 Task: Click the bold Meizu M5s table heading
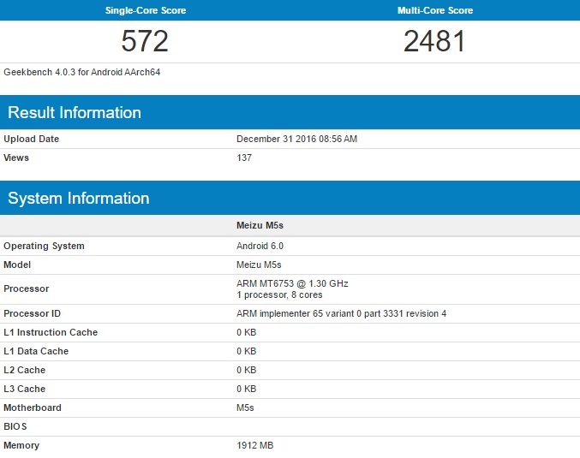coord(260,225)
